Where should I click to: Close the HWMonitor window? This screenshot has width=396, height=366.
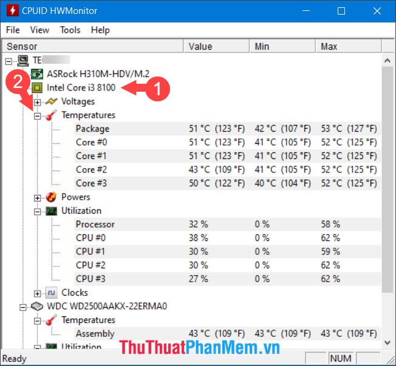click(x=377, y=11)
